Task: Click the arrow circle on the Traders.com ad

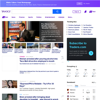Action: coord(91,53)
